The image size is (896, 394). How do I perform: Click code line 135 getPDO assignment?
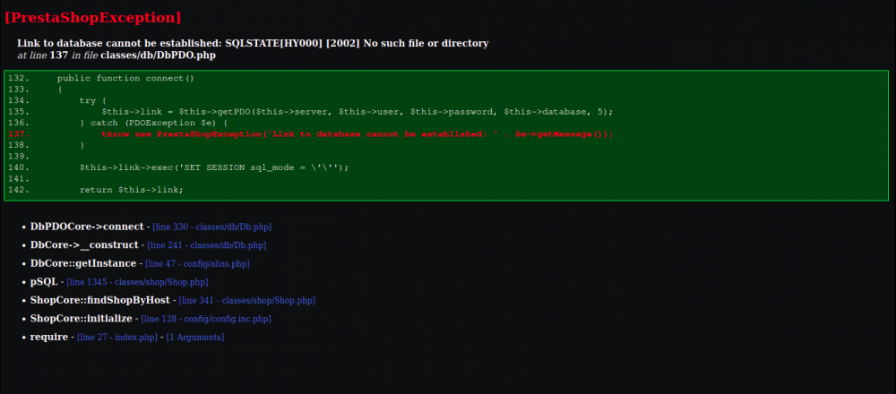click(x=358, y=111)
